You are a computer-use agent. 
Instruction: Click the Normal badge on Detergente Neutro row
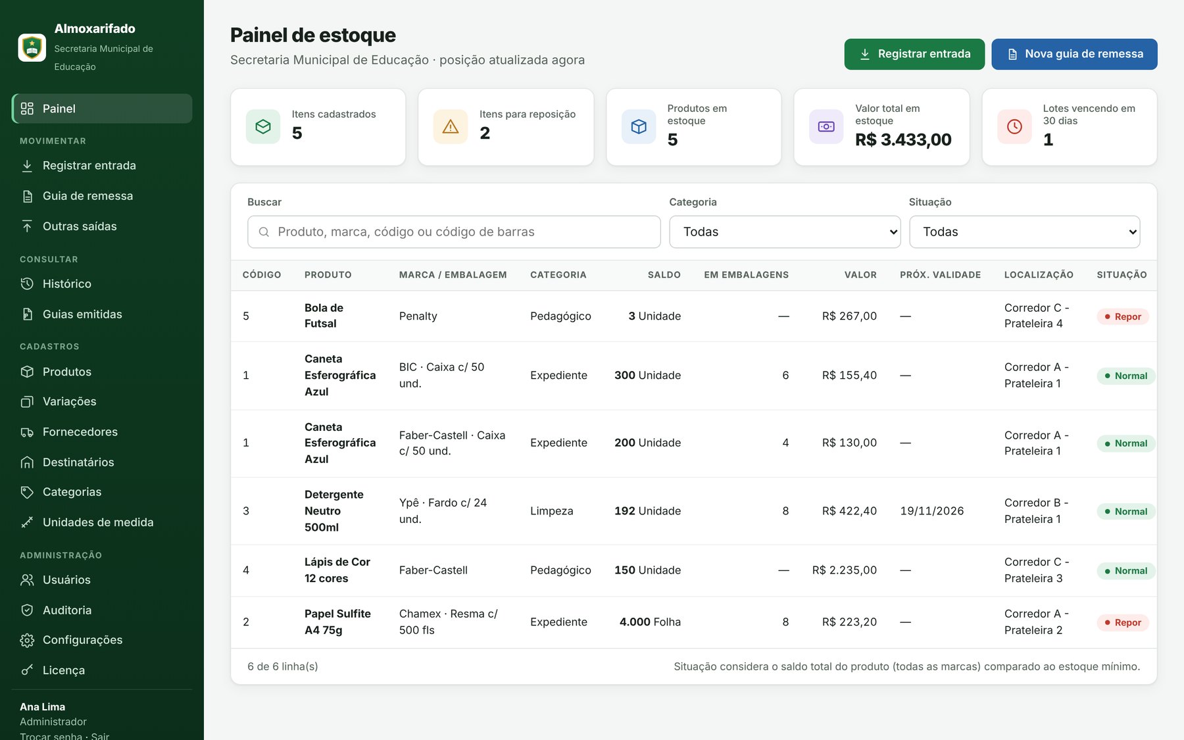pos(1125,511)
